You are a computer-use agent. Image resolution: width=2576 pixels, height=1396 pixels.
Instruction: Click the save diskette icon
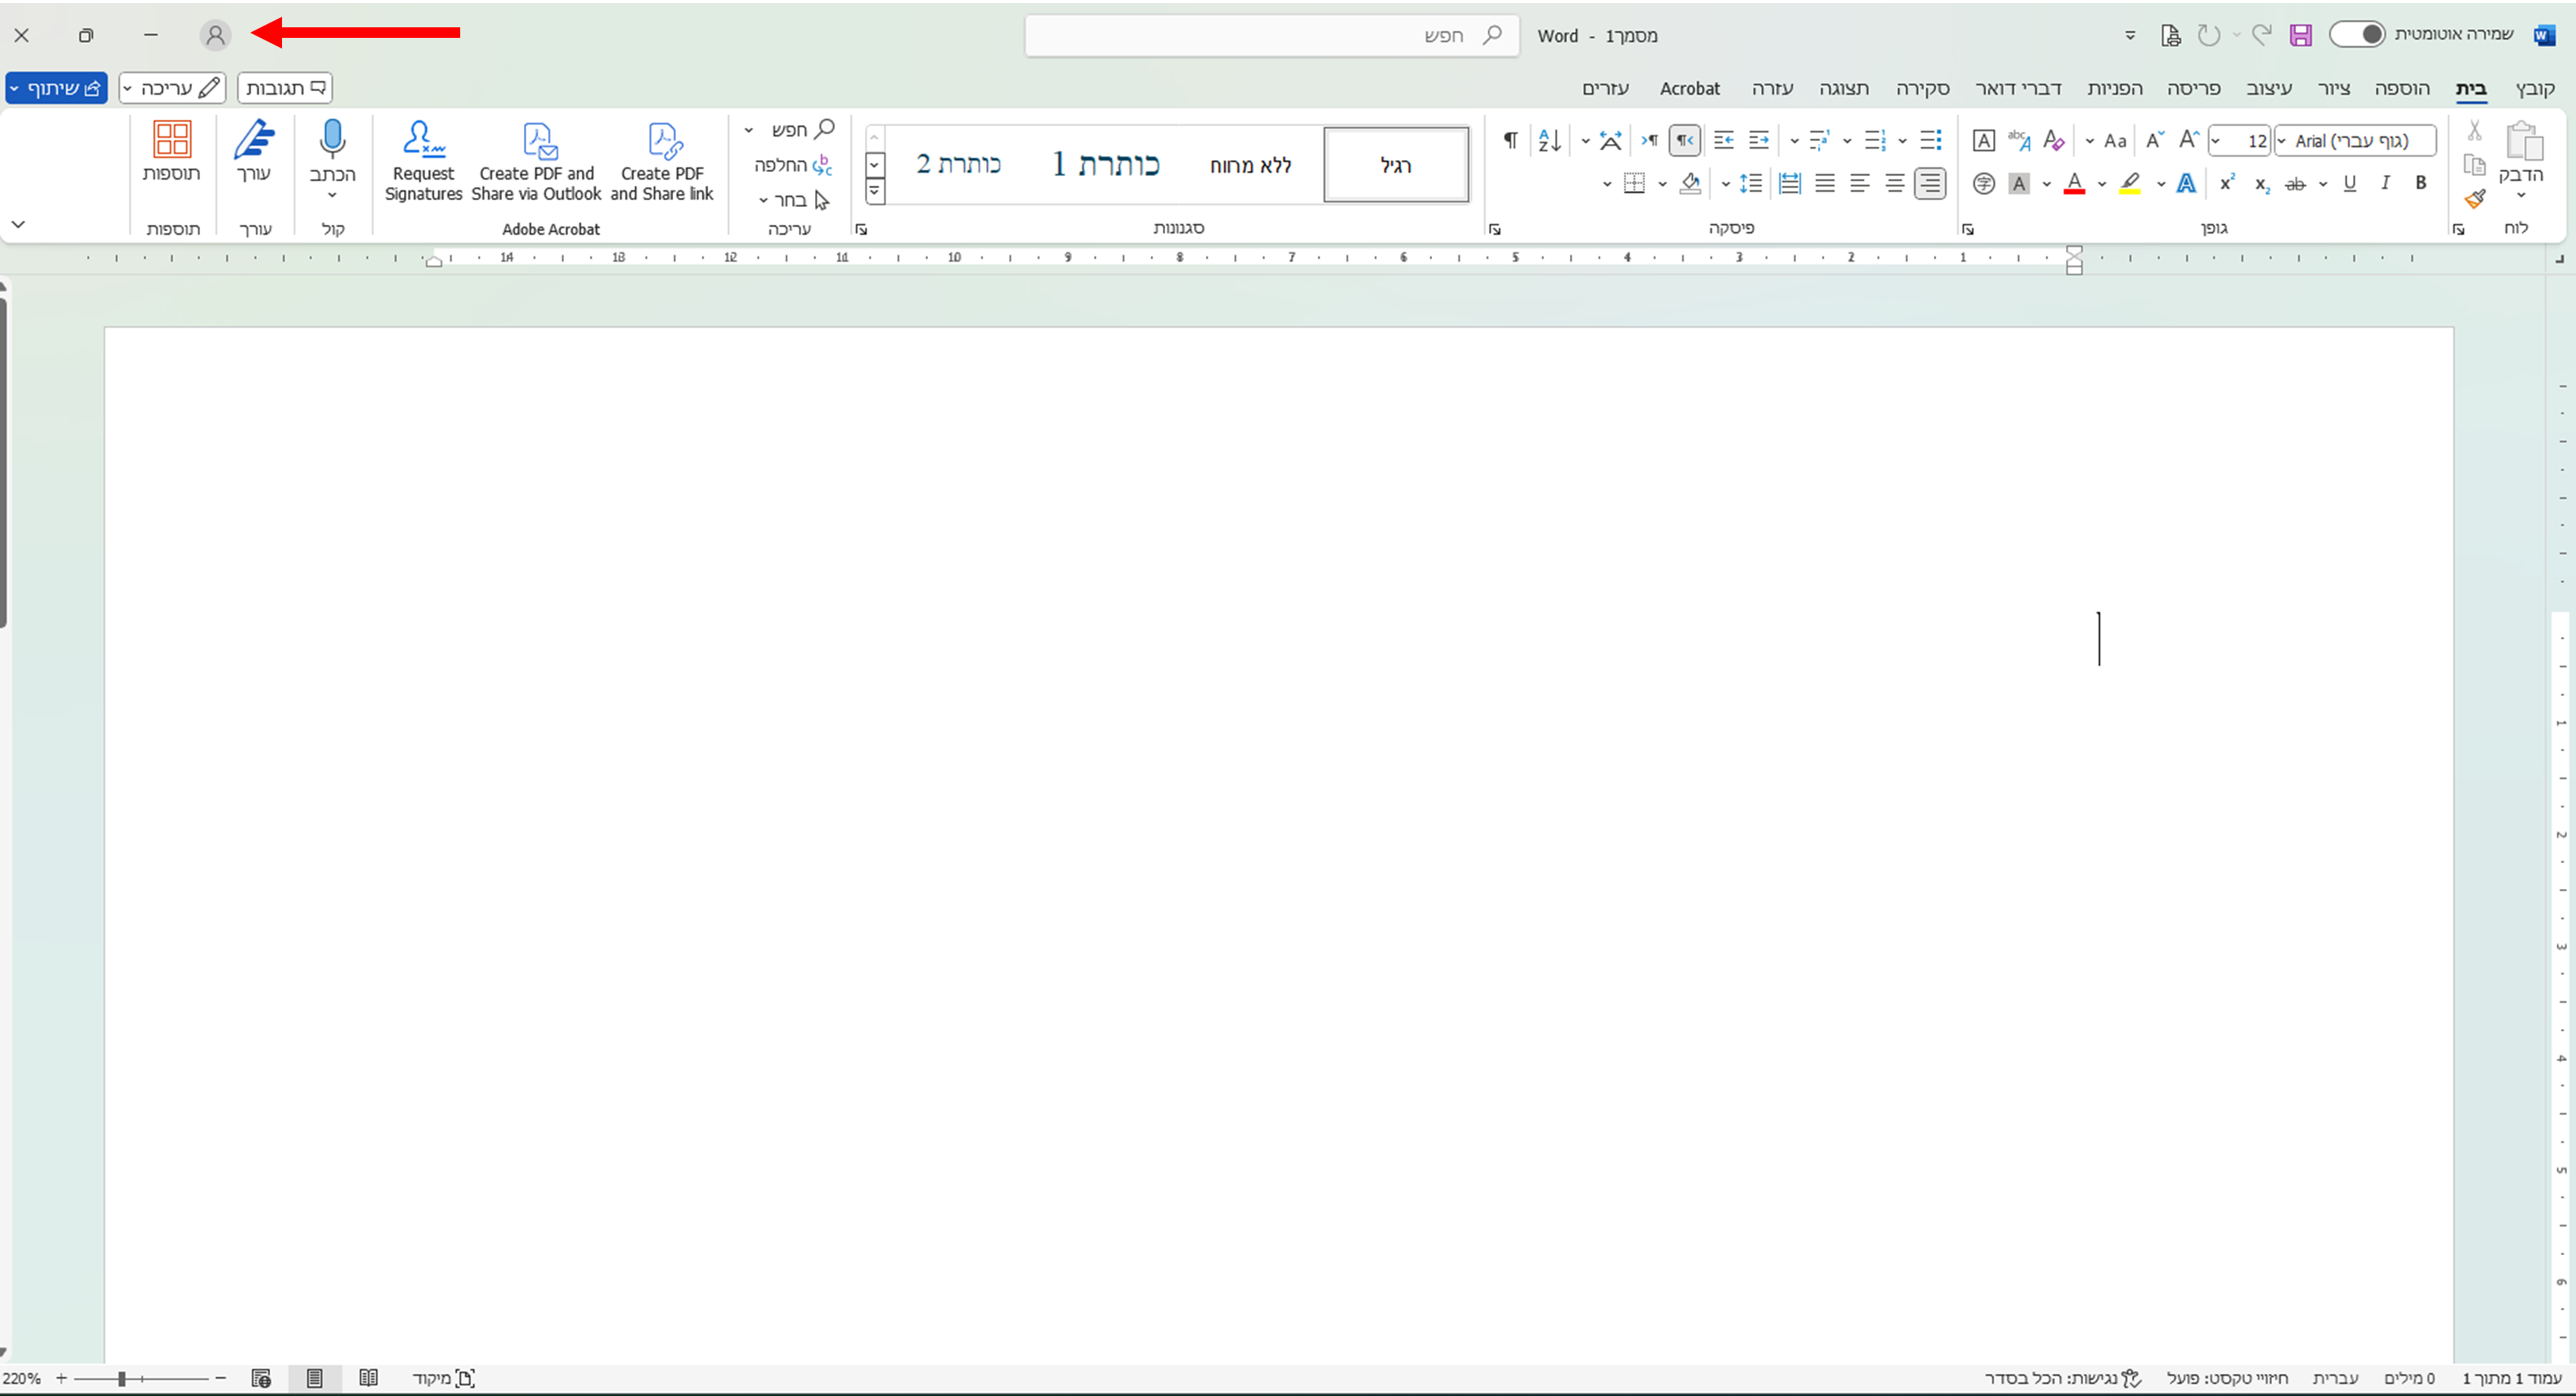pos(2300,36)
